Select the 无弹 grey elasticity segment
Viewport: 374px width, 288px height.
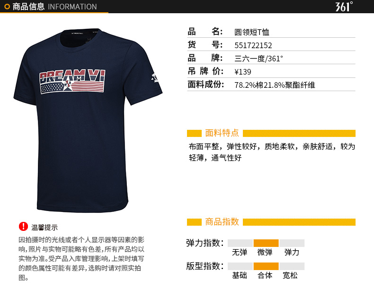[x=240, y=243]
